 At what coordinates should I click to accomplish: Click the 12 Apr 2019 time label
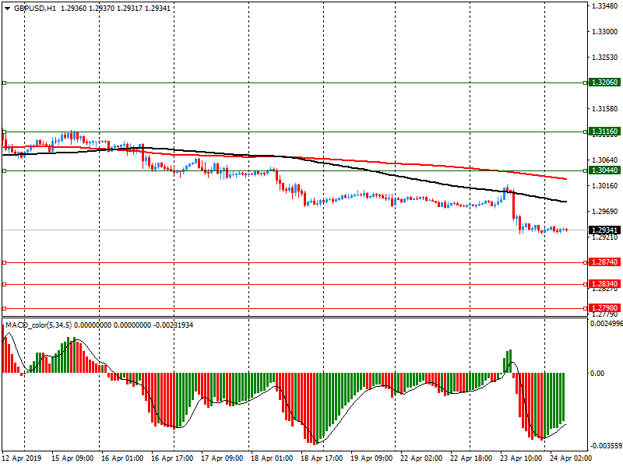tap(22, 458)
